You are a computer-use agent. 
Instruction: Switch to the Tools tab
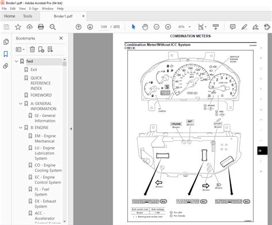pyautogui.click(x=28, y=16)
